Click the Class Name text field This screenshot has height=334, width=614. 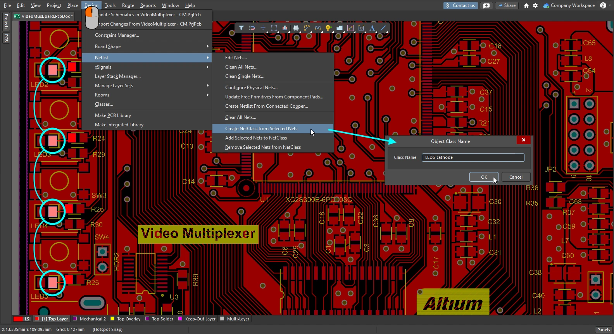[473, 157]
